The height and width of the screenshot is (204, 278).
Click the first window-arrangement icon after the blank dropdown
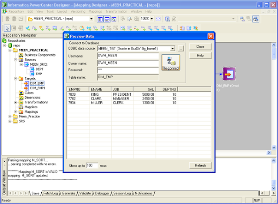242,19
